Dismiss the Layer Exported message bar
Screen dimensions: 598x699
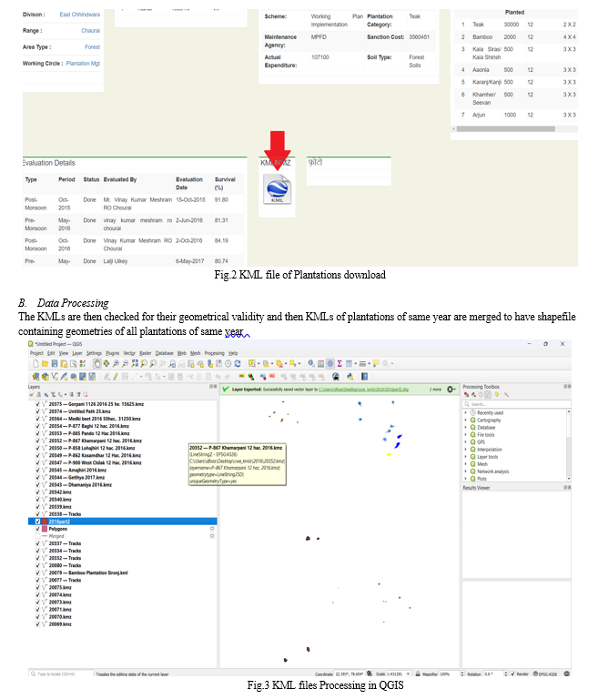[450, 390]
